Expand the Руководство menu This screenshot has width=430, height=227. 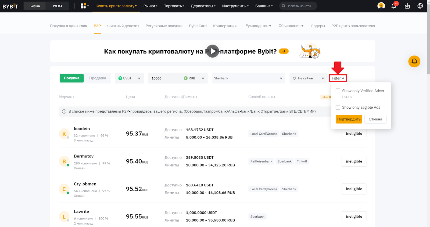[x=258, y=26]
